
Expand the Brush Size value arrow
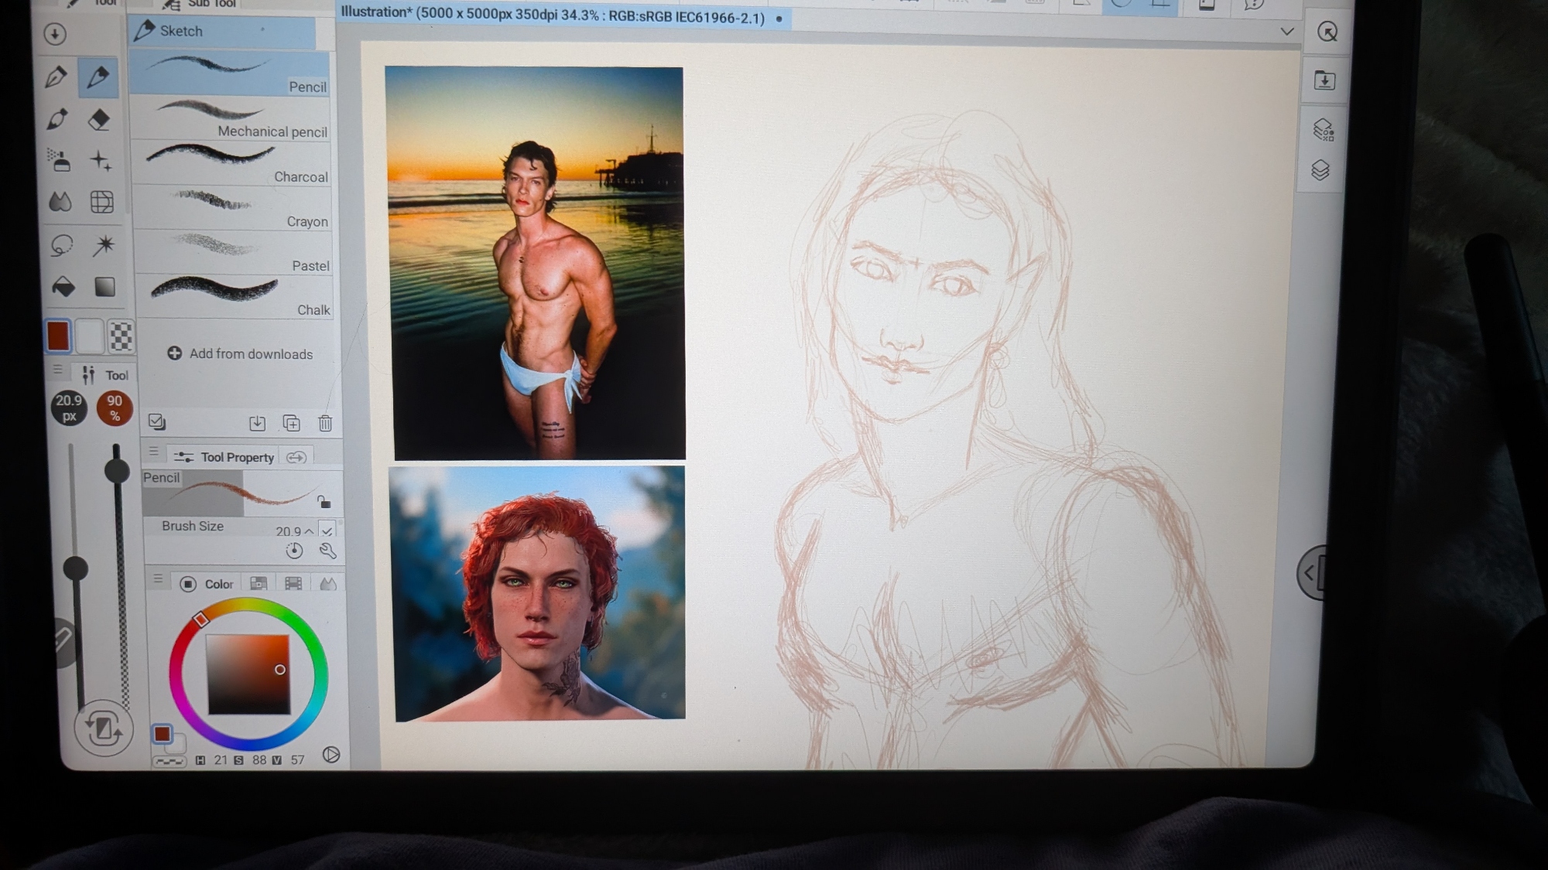pyautogui.click(x=309, y=531)
